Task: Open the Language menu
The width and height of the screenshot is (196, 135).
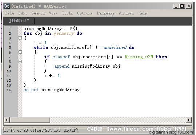Action: [105, 13]
